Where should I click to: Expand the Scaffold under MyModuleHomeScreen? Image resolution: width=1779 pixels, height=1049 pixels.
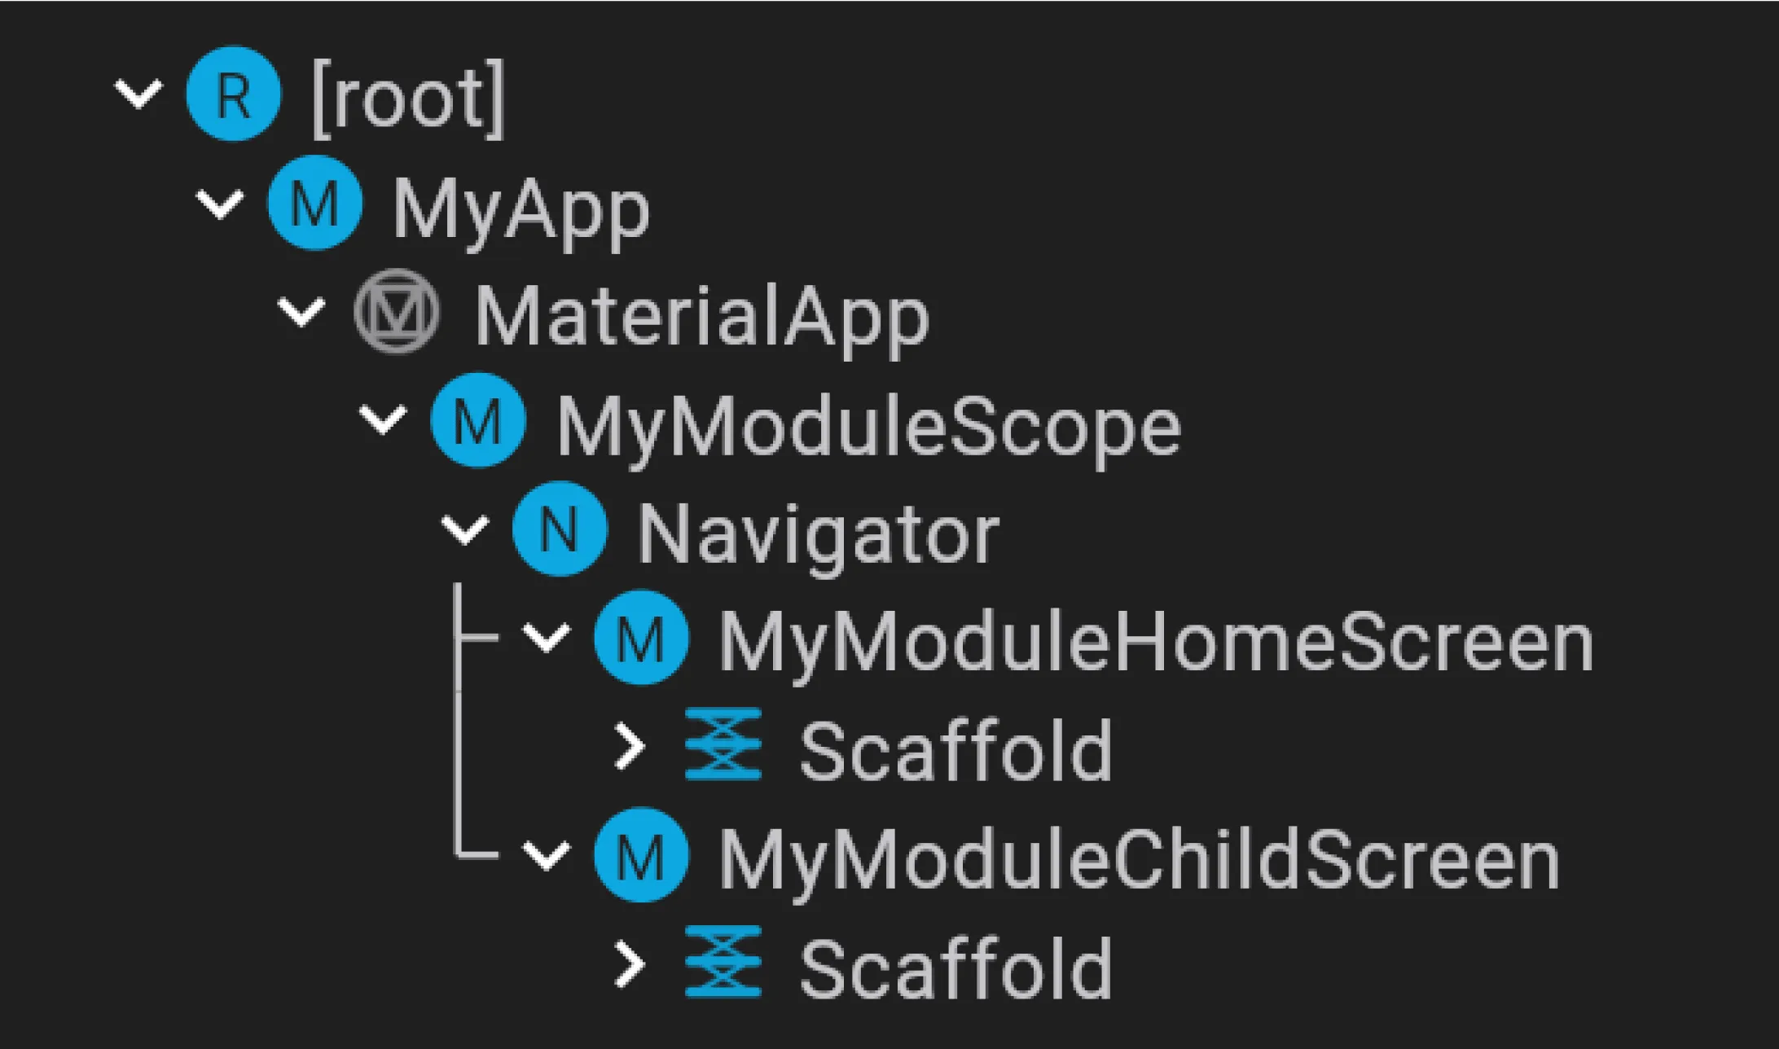630,748
